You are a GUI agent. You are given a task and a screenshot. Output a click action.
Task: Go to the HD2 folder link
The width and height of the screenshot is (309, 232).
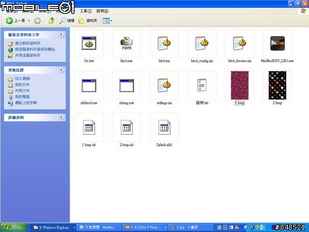[x=22, y=79]
